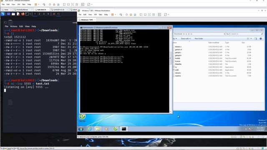Screen dimensions: 267x150
Task: Select the Makefile entry in Explorer
Action: click(178, 64)
